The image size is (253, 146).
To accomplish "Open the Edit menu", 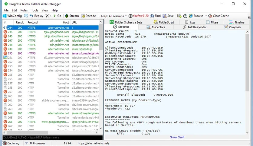I will (x=14, y=10).
